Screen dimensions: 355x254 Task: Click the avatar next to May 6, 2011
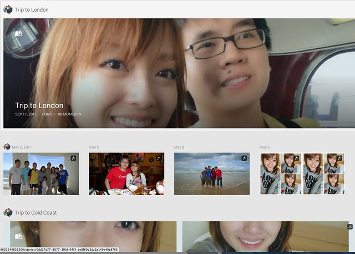[7, 147]
